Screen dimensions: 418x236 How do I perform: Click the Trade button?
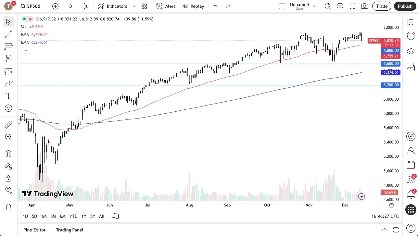tap(381, 6)
